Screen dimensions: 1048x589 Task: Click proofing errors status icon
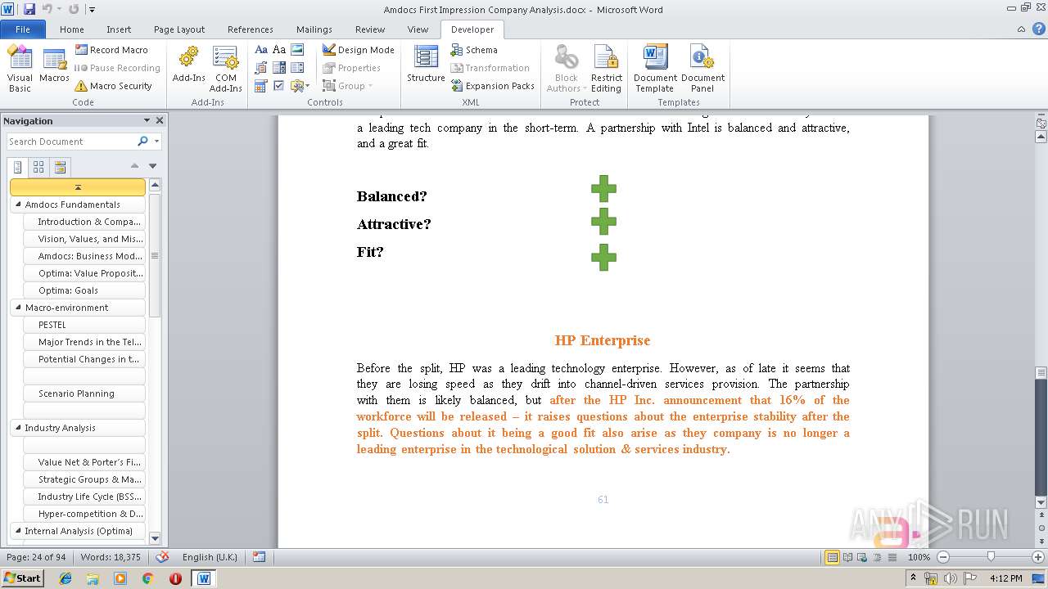(162, 557)
